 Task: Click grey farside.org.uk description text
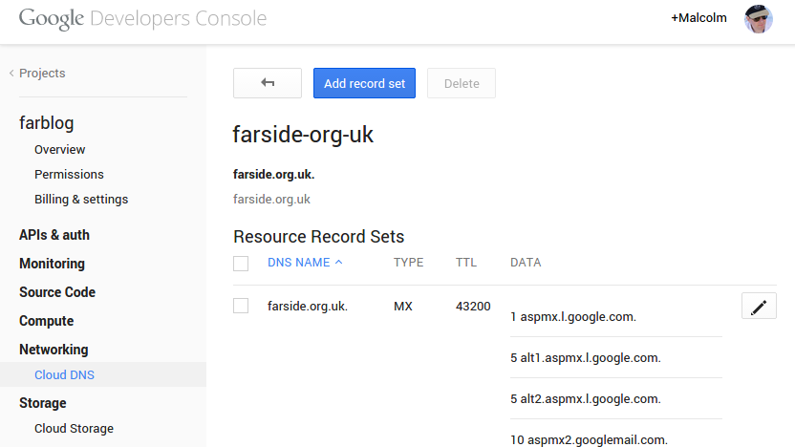[x=271, y=200]
